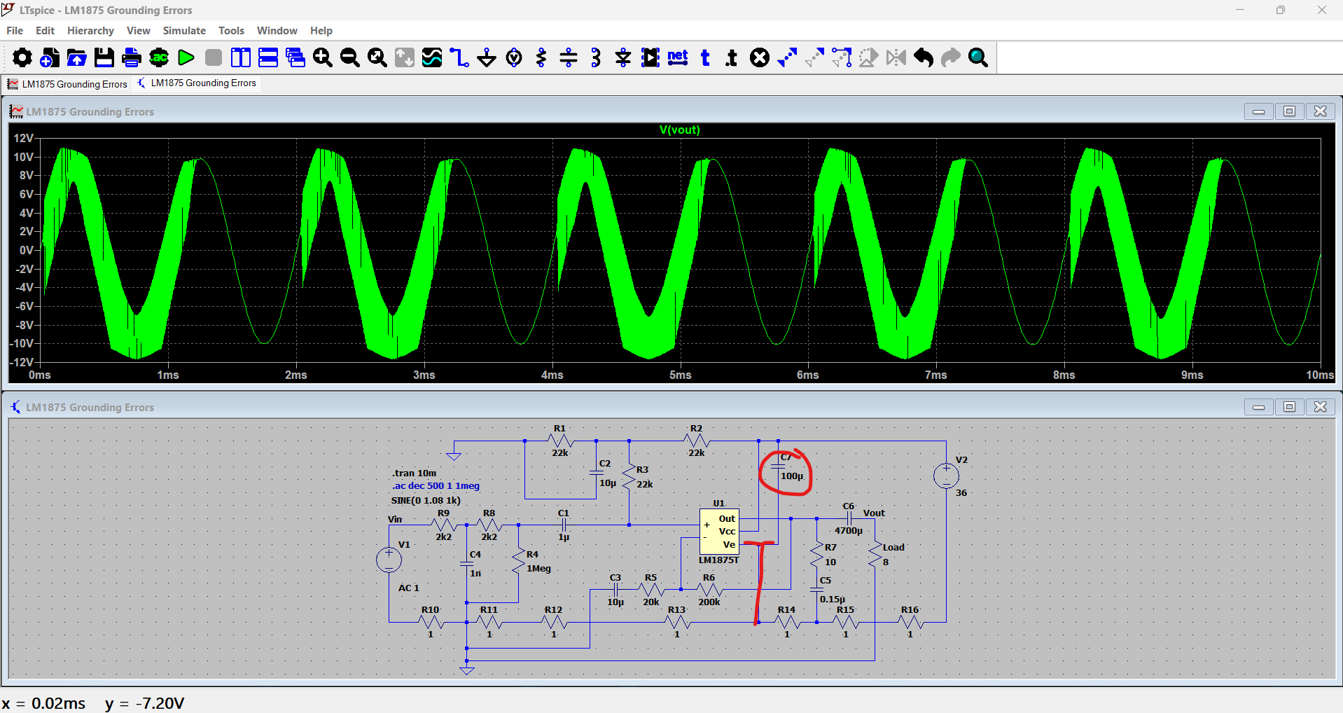Click the 12V vertical axis label

coord(23,138)
